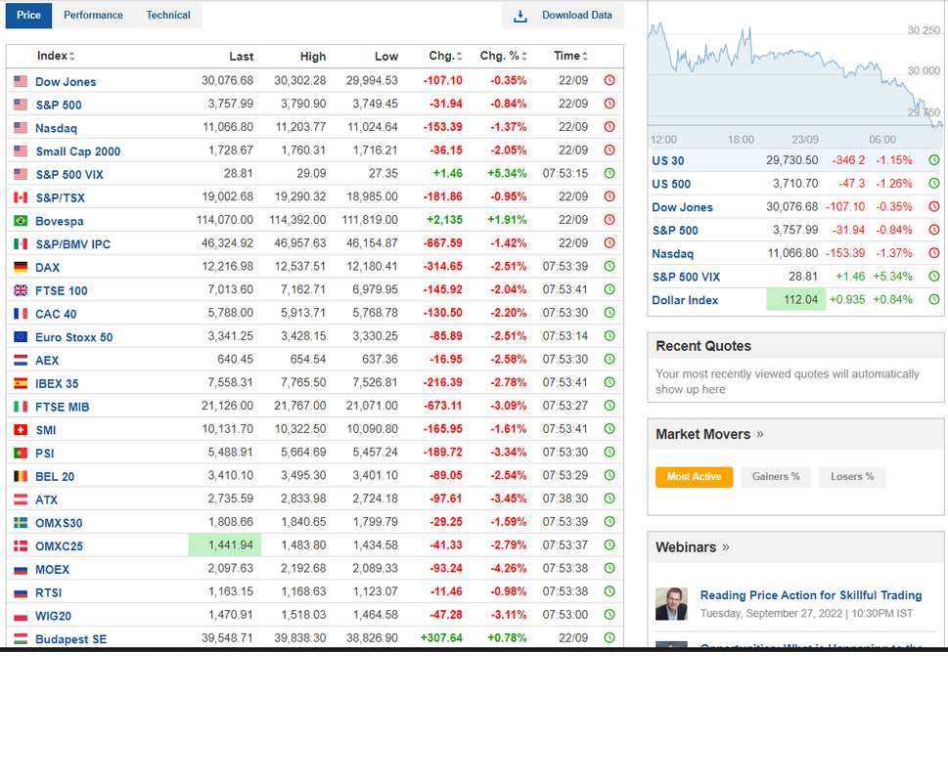This screenshot has height=782, width=948.
Task: Click the clock icon in MOEX row
Action: click(x=609, y=568)
